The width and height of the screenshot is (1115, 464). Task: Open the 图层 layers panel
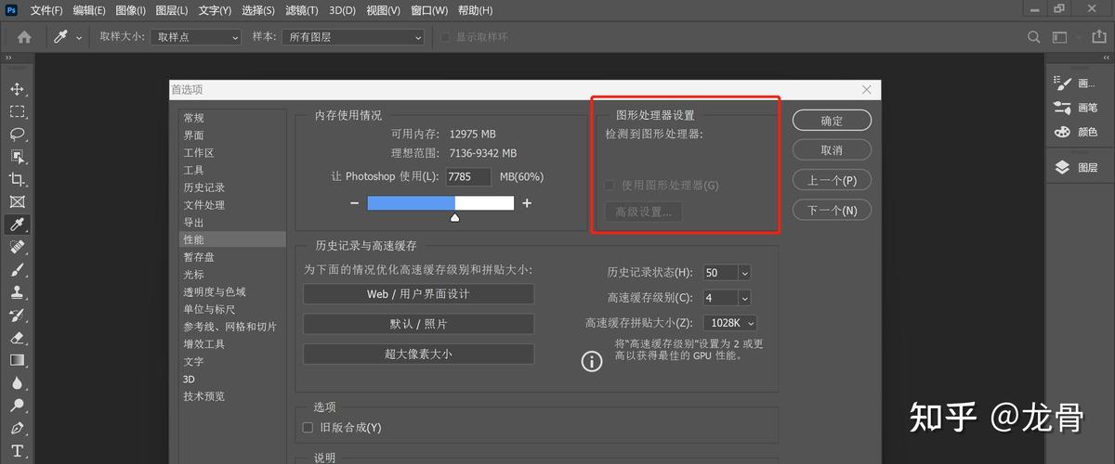click(1078, 168)
